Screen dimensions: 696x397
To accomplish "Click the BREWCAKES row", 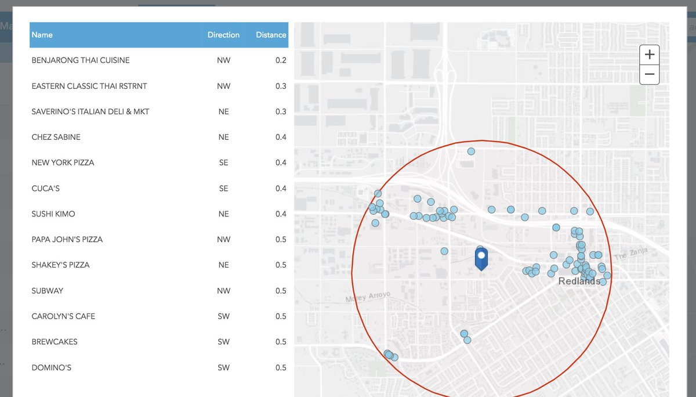I will (159, 341).
